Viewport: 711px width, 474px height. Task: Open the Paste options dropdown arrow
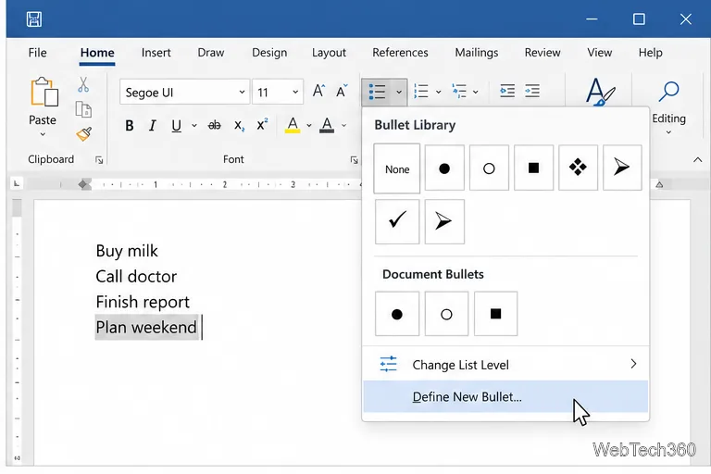pos(43,134)
